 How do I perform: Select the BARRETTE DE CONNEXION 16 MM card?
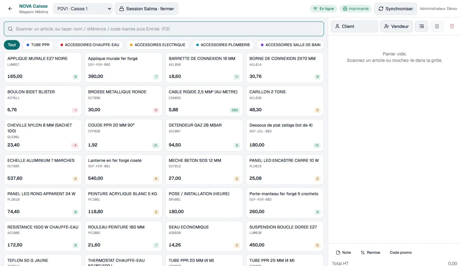(x=204, y=68)
